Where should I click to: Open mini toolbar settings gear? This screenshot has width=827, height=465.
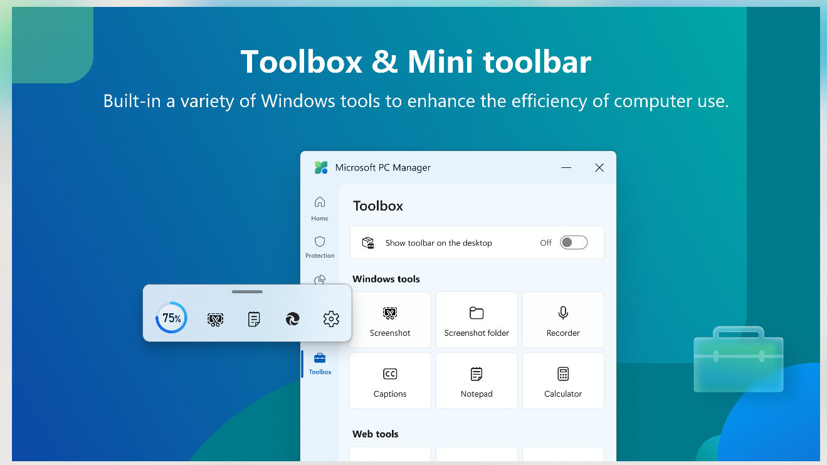[331, 319]
